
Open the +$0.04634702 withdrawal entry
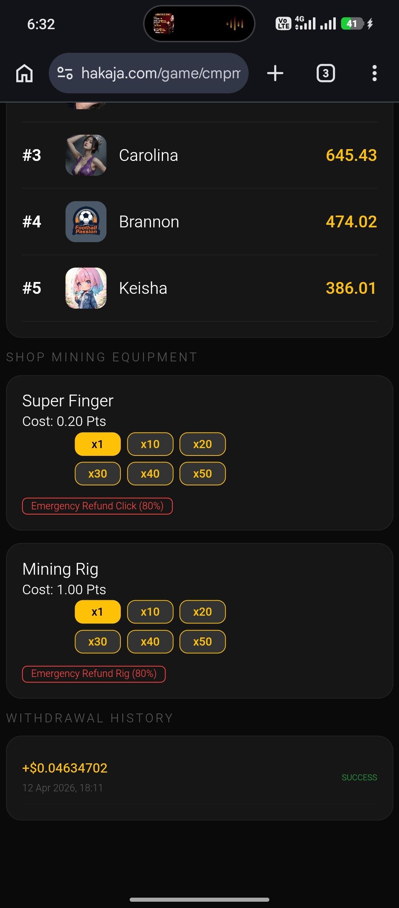point(199,778)
